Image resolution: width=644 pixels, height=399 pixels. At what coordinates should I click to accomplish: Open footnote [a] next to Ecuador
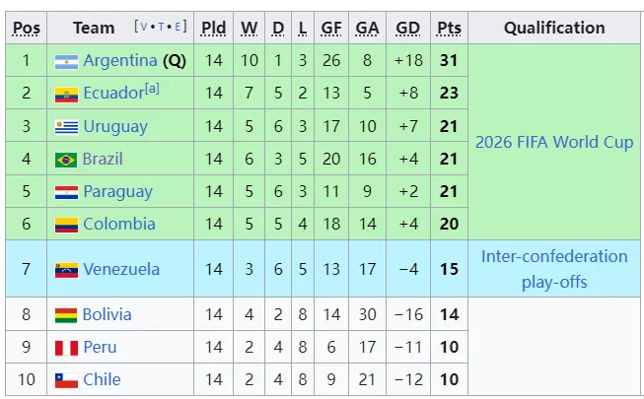click(x=152, y=89)
